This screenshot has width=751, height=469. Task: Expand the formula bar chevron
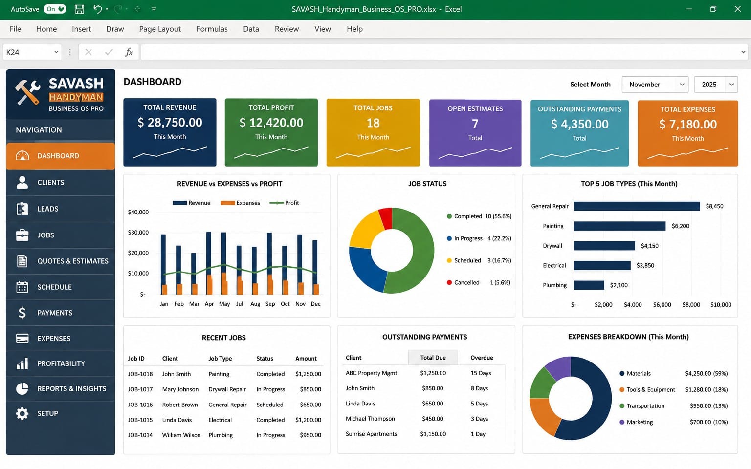point(743,52)
